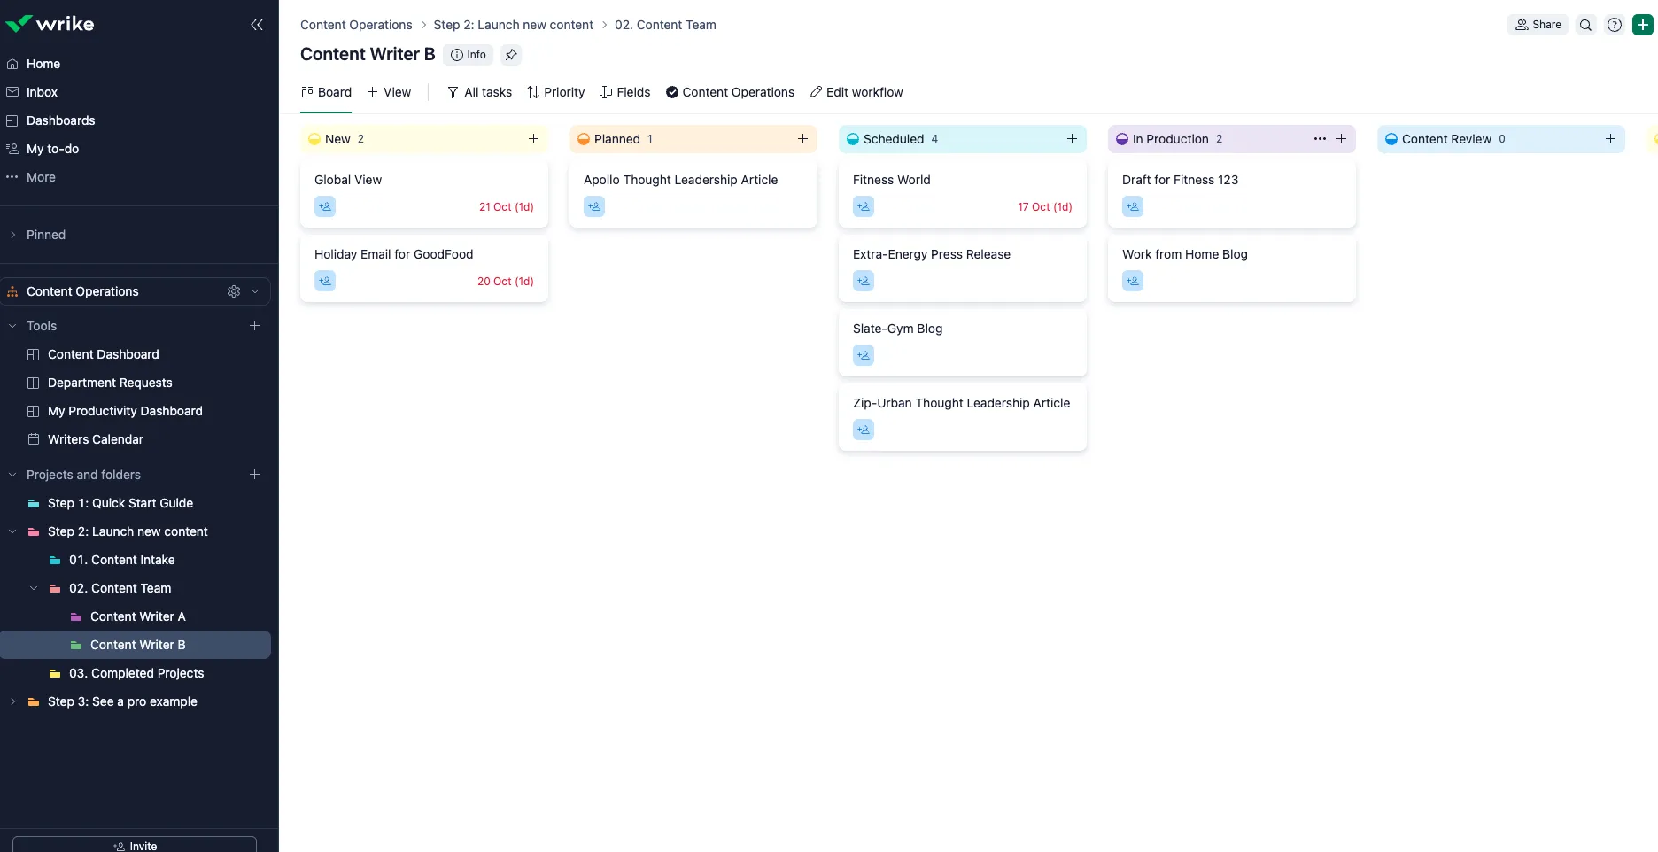The image size is (1658, 852).
Task: Assign user on Work from Home Blog card
Action: tap(1133, 281)
